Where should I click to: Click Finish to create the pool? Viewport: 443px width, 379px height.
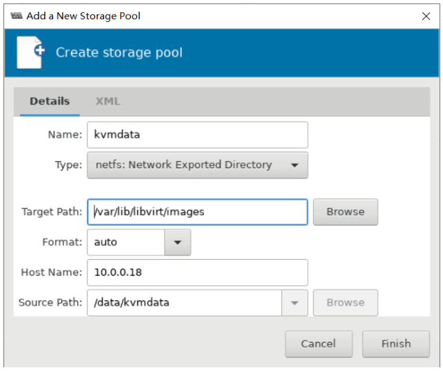click(395, 343)
